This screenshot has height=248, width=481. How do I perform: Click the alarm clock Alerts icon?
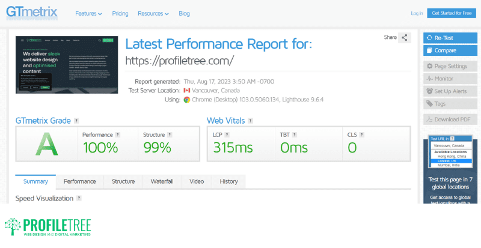point(429,91)
